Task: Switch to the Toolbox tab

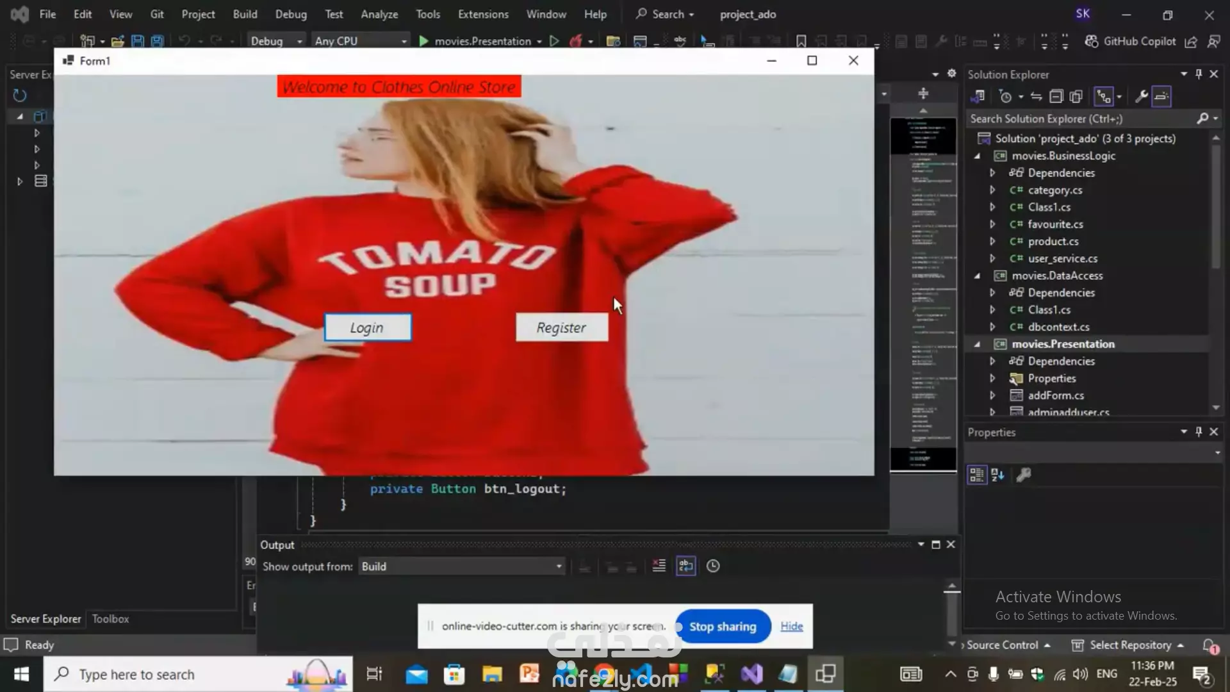Action: [110, 619]
